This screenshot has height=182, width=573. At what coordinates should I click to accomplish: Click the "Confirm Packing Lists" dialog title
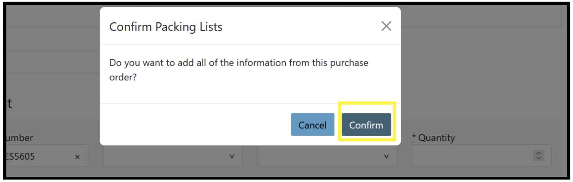pos(166,27)
